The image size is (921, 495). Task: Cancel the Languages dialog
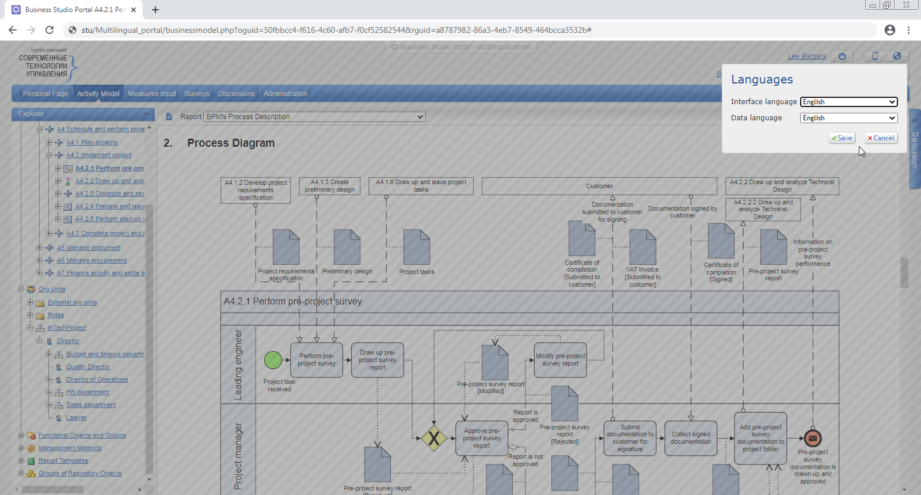click(x=881, y=138)
